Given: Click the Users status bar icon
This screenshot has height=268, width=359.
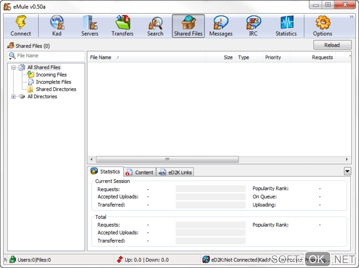Looking at the screenshot, I should pyautogui.click(x=13, y=260).
